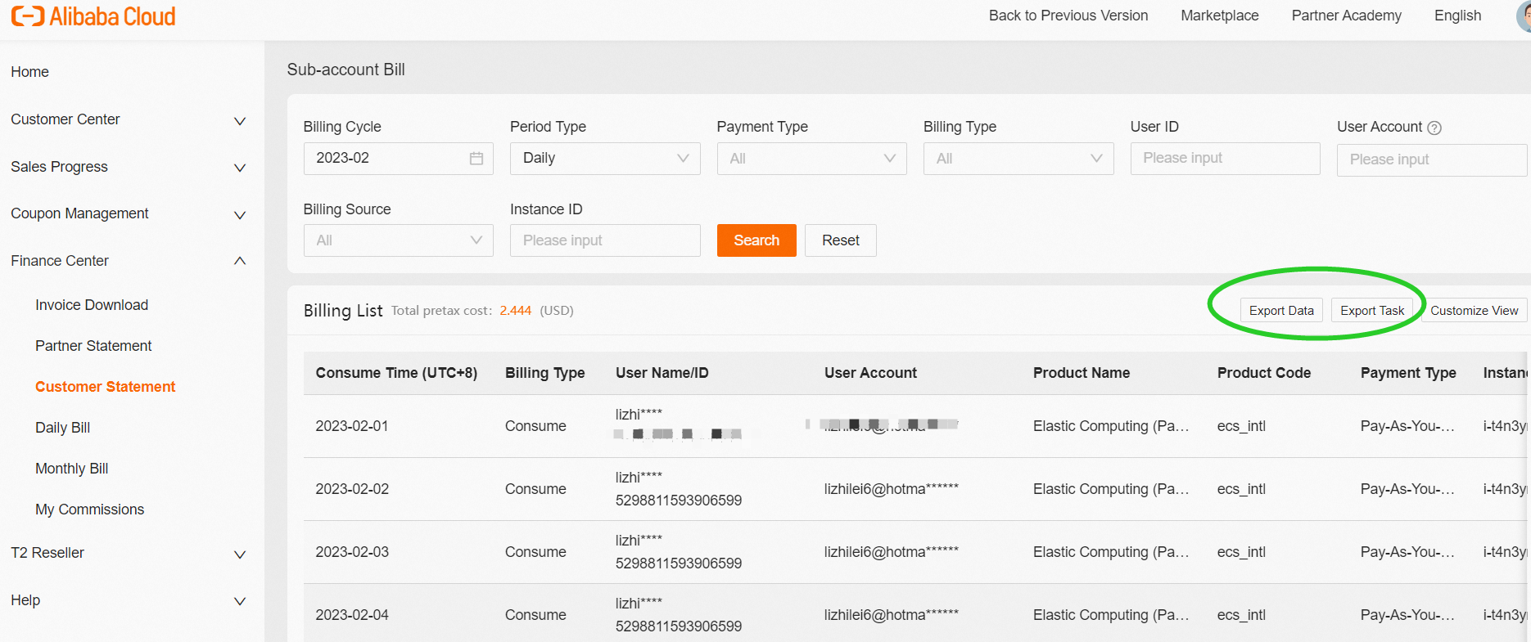Click the Export Data button

pyautogui.click(x=1281, y=311)
